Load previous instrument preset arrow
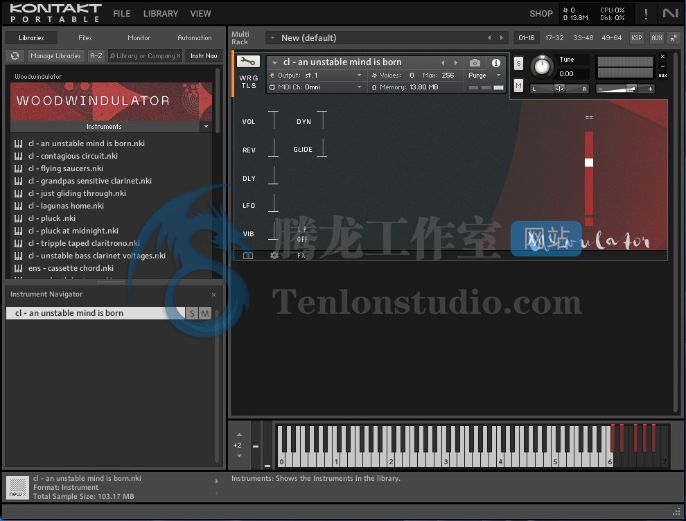686x521 pixels. pos(443,62)
